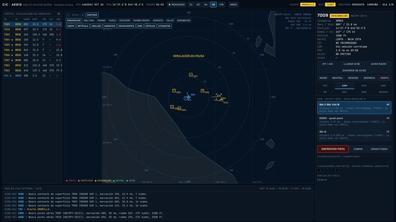Select track 7004 symbol on the radar
Screen dimensions: 396x222
pyautogui.click(x=179, y=108)
